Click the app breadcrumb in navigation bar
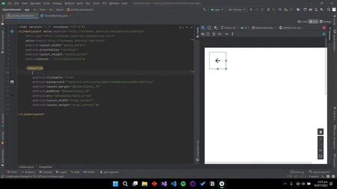 coord(27,9)
